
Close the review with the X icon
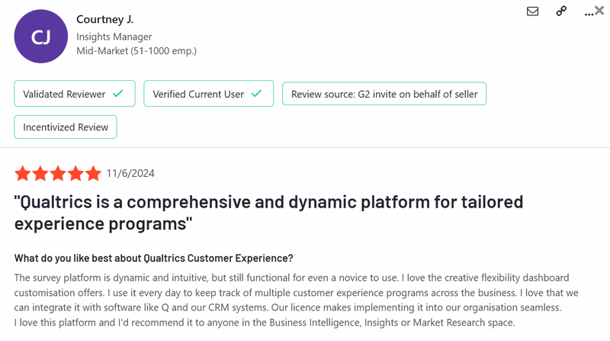coord(599,11)
